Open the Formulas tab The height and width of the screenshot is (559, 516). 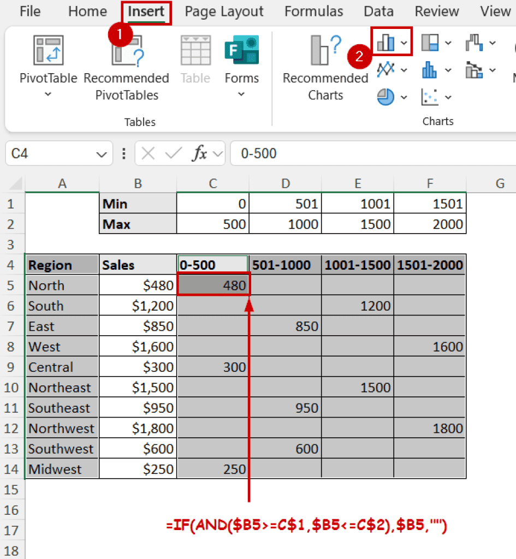313,11
